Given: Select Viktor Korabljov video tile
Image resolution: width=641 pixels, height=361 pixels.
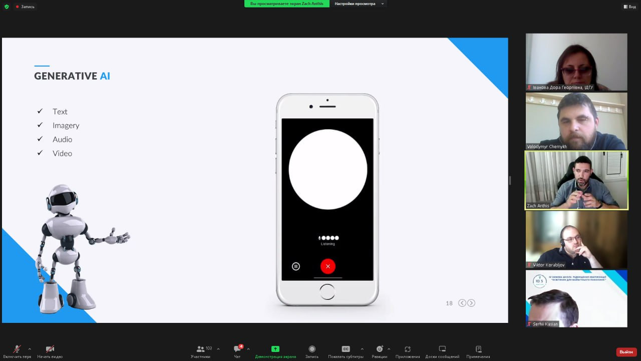Looking at the screenshot, I should pos(576,240).
